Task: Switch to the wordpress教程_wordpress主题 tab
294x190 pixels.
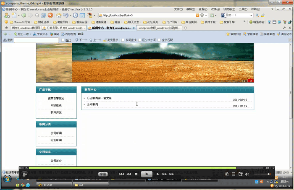Action: click(159, 28)
